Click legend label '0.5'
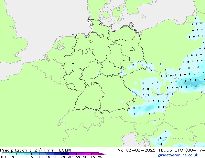The height and width of the screenshot is (158, 205). 11,157
